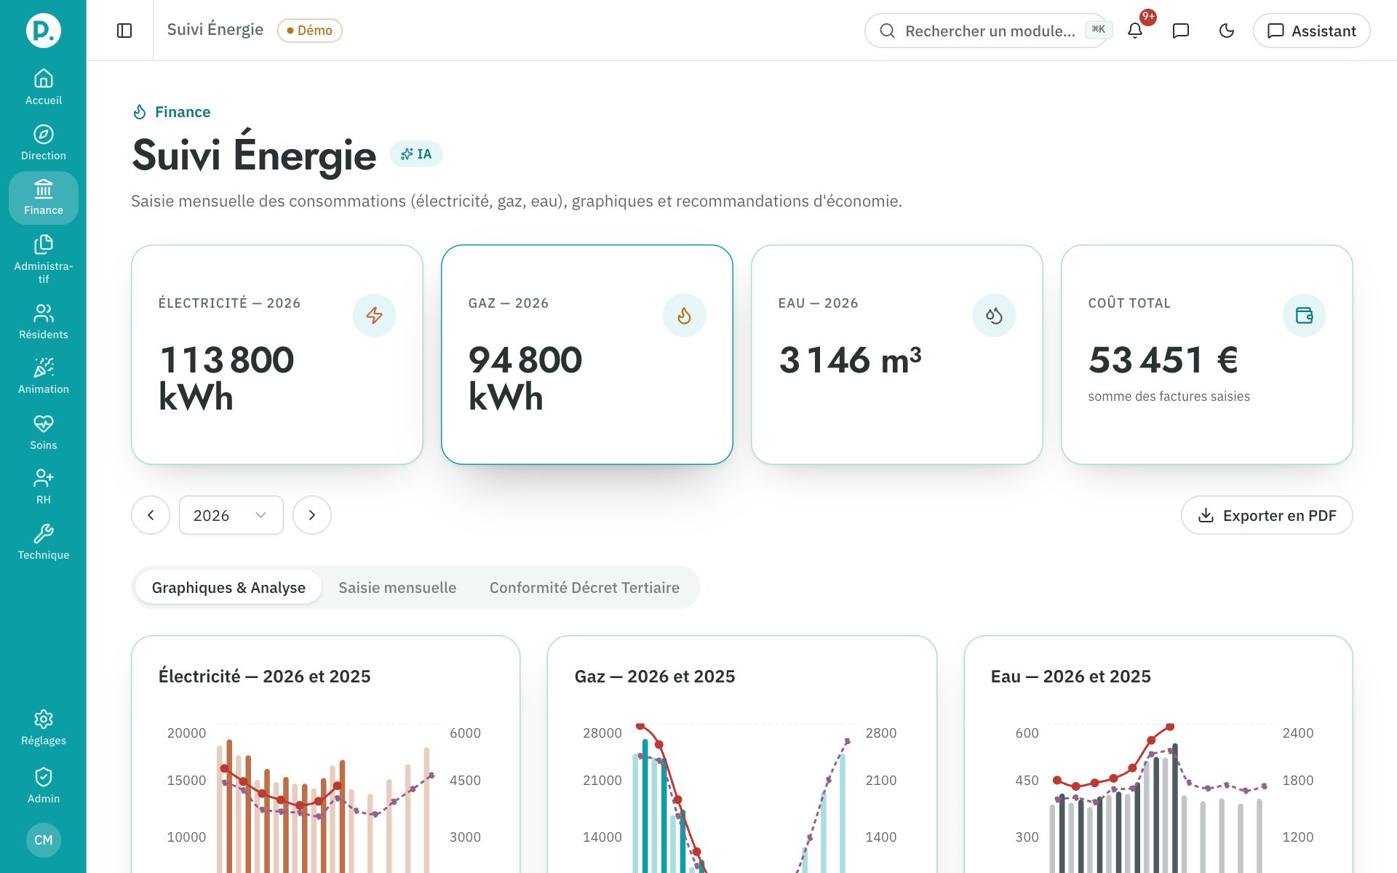Select the Électricité — 2026 card
Image resolution: width=1397 pixels, height=873 pixels.
point(277,354)
